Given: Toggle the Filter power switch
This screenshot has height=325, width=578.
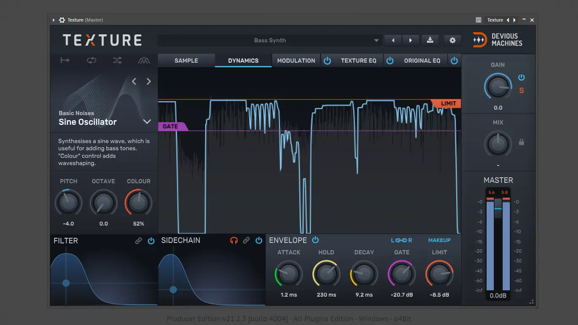Looking at the screenshot, I should [x=151, y=241].
